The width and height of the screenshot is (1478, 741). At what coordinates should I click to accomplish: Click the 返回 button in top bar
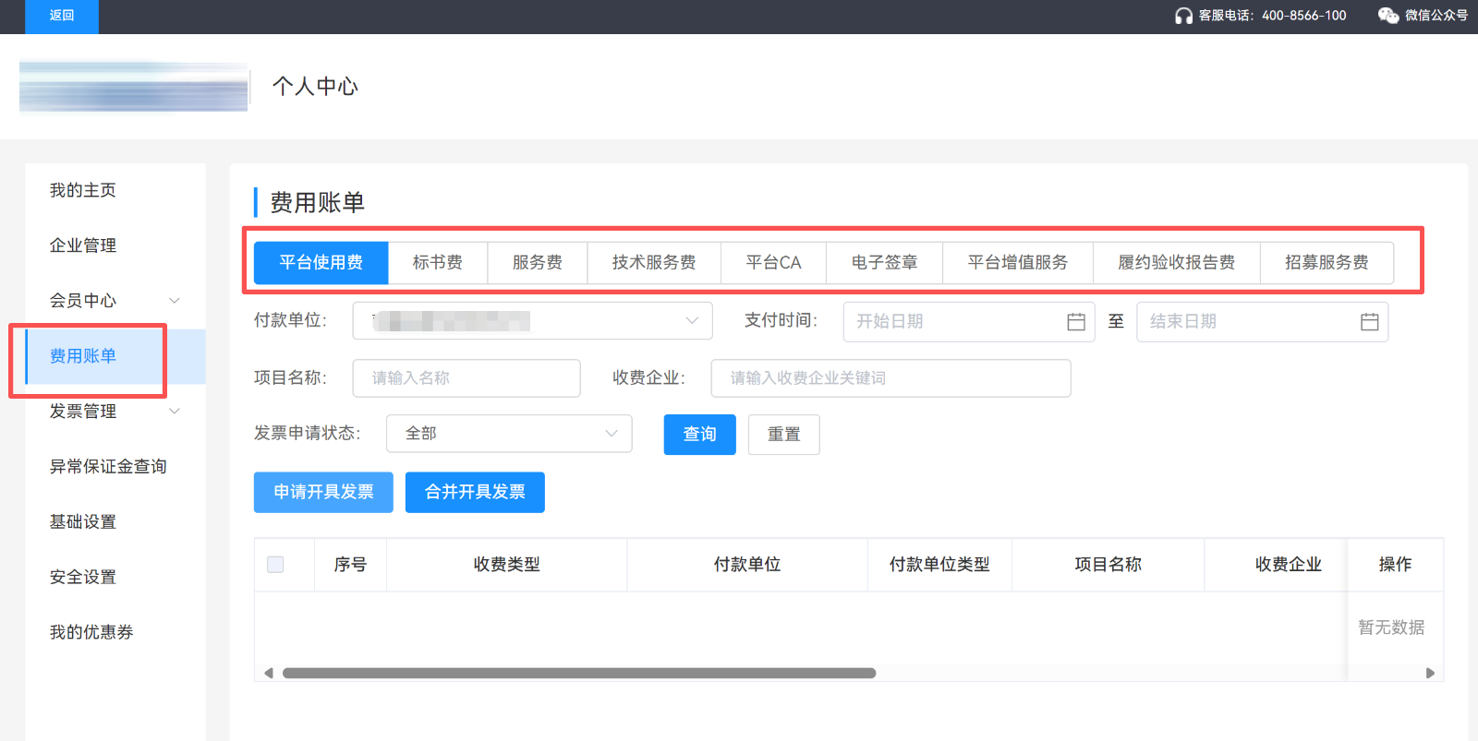[x=62, y=16]
